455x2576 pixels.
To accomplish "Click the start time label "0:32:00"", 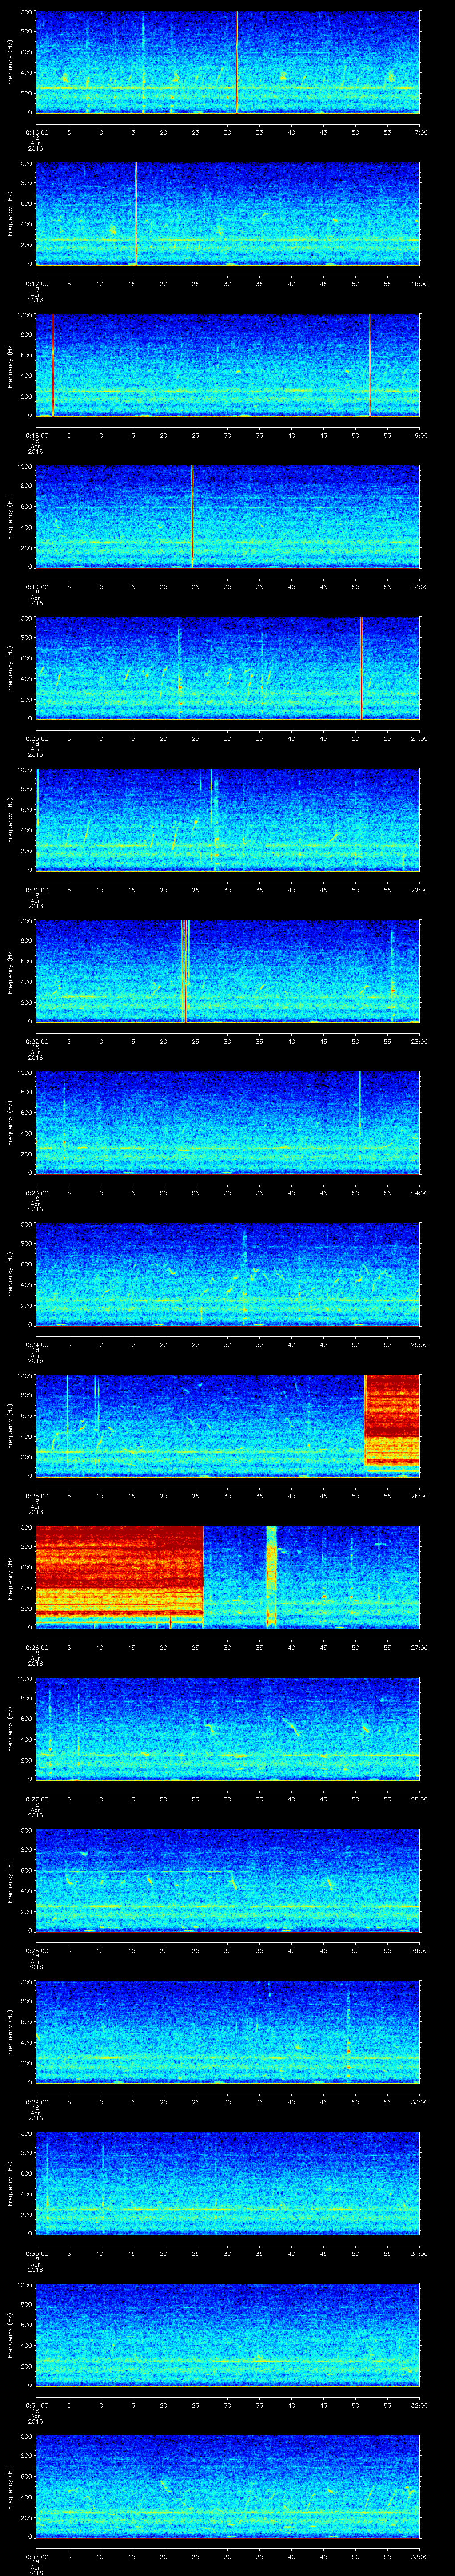I will (x=36, y=2556).
